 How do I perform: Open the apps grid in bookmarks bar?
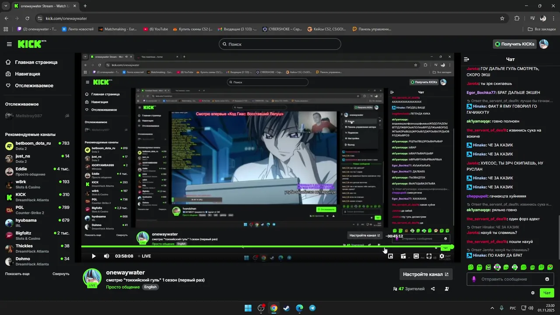tap(6, 29)
